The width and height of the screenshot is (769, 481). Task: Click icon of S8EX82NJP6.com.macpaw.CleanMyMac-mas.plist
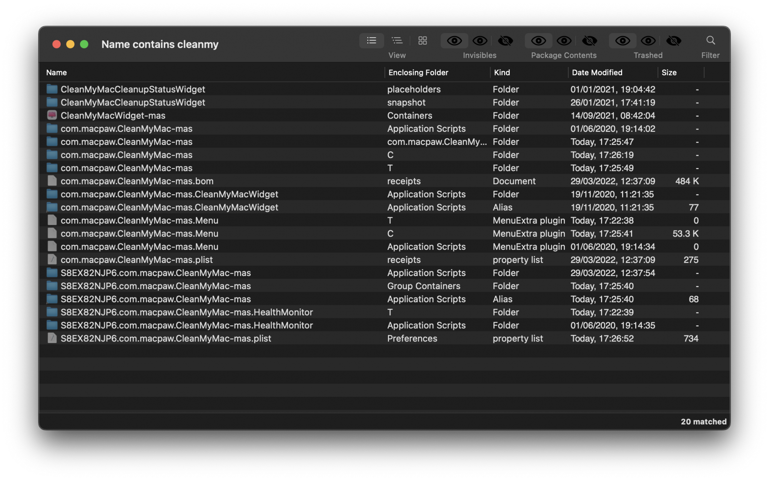[x=52, y=338]
